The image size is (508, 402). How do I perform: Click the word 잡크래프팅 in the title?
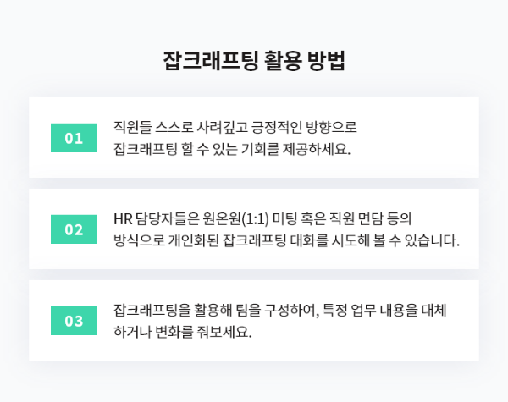(x=211, y=61)
